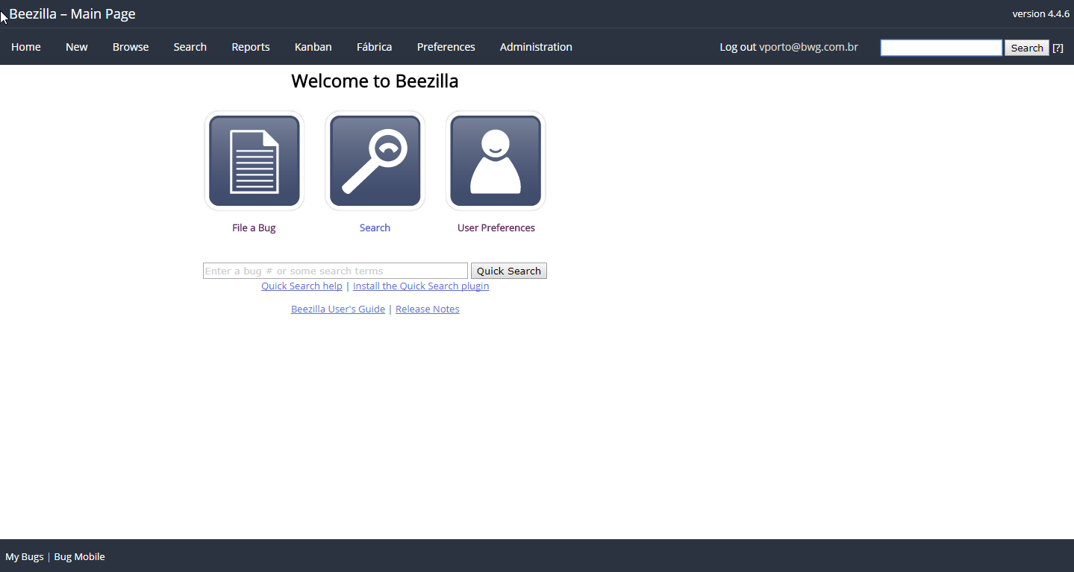Open the Home menu item
Viewport: 1074px width, 572px height.
point(26,47)
